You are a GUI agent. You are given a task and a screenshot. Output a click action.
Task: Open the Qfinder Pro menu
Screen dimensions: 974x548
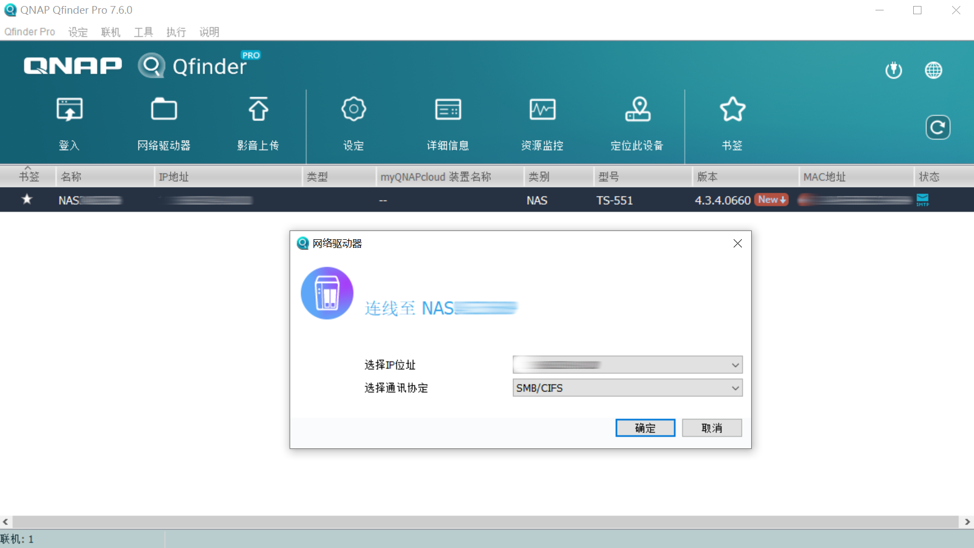[x=30, y=32]
